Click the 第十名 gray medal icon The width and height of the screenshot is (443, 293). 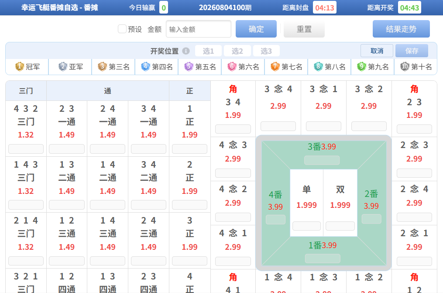(x=405, y=67)
